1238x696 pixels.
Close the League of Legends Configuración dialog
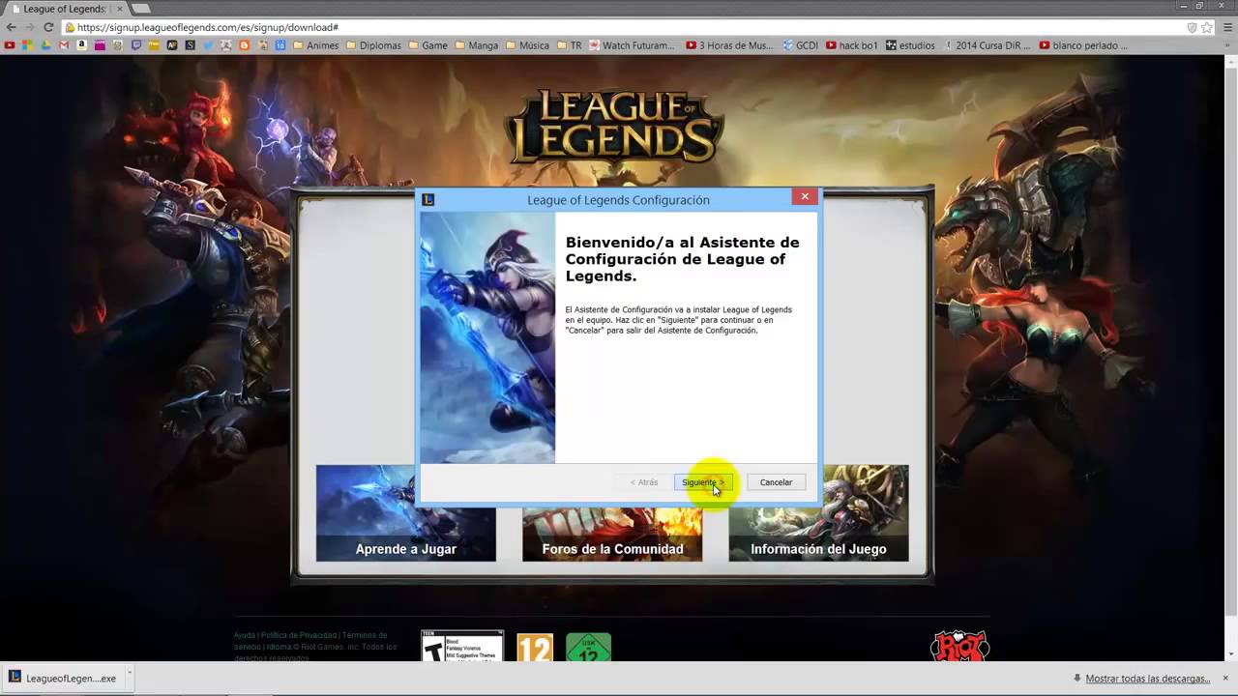[x=804, y=196]
